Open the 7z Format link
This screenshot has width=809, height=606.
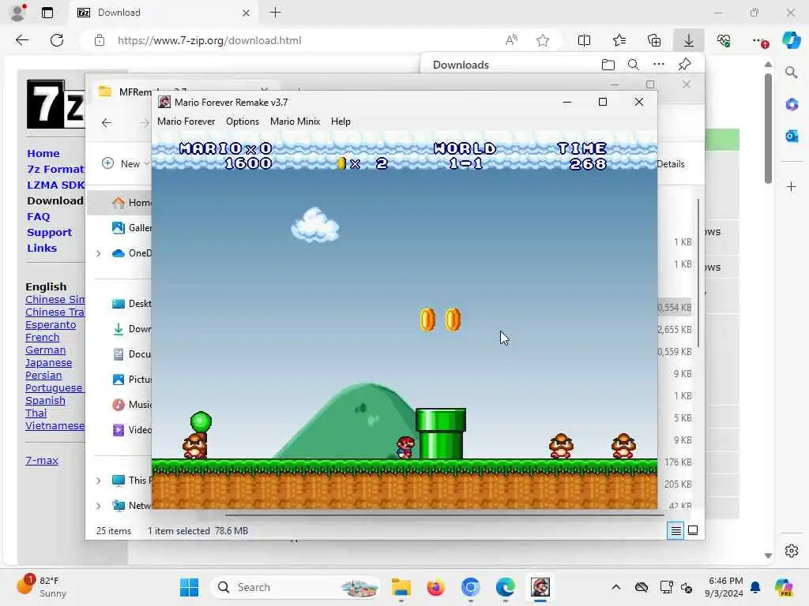55,169
